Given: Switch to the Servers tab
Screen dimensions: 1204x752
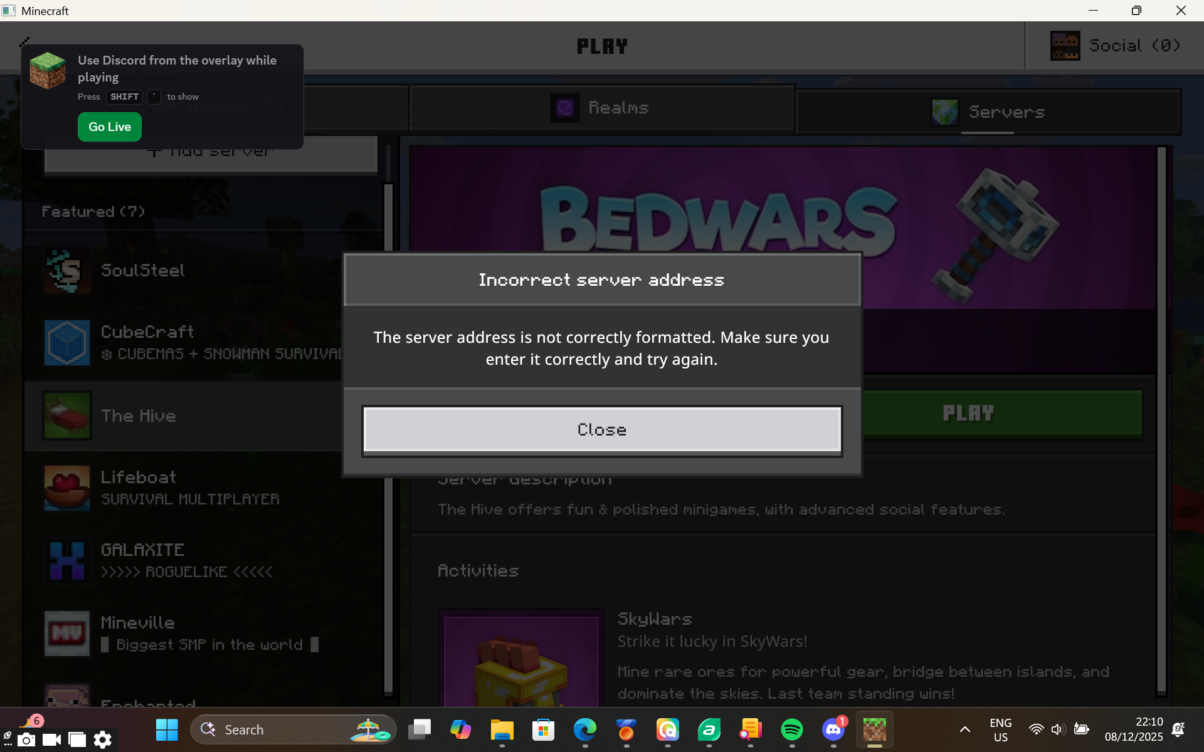Looking at the screenshot, I should 988,112.
